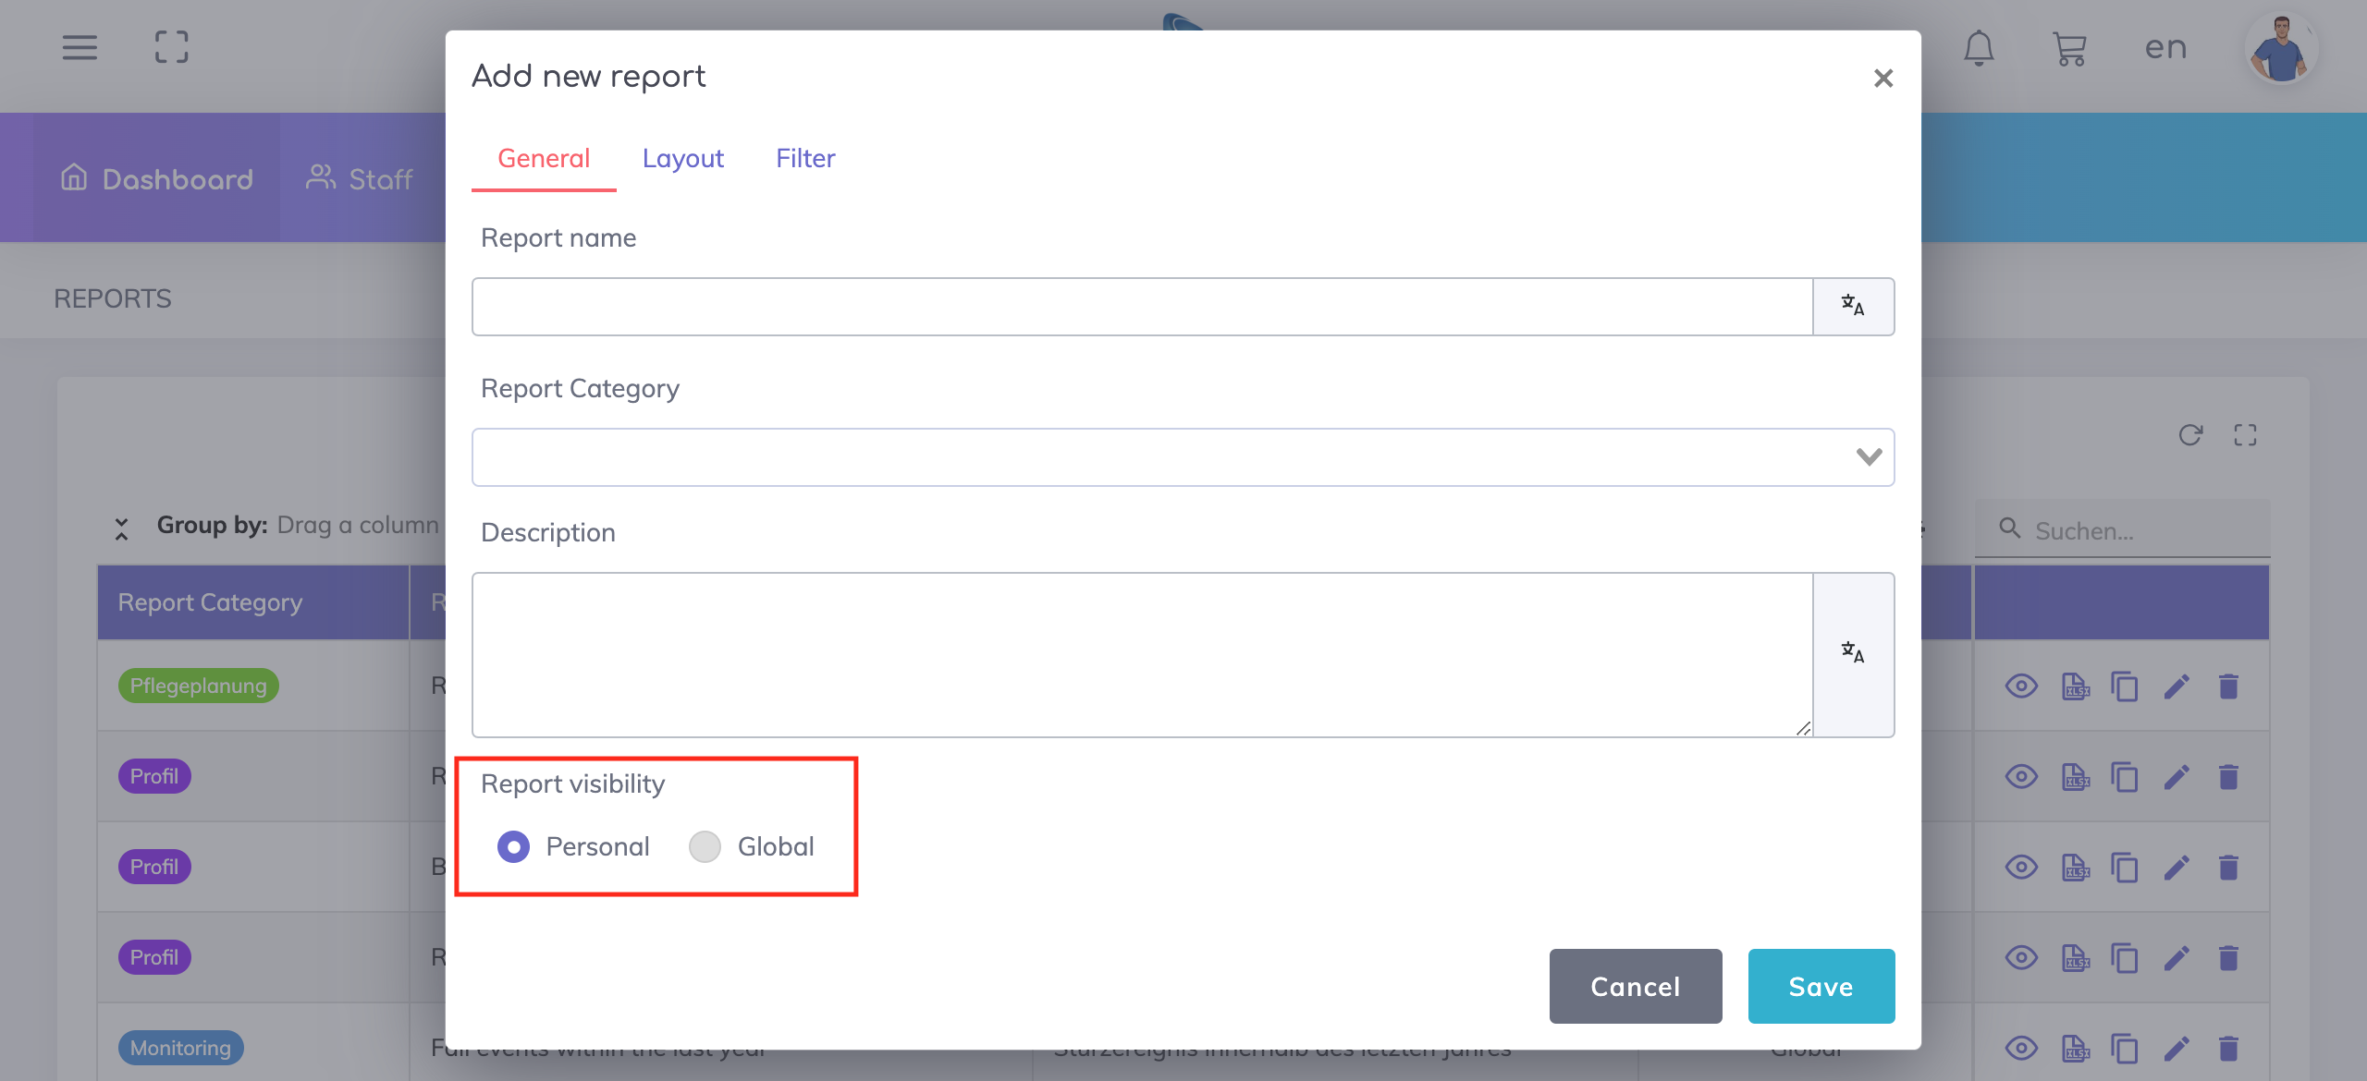The width and height of the screenshot is (2367, 1081).
Task: Open the shopping cart icon
Action: coord(2069,48)
